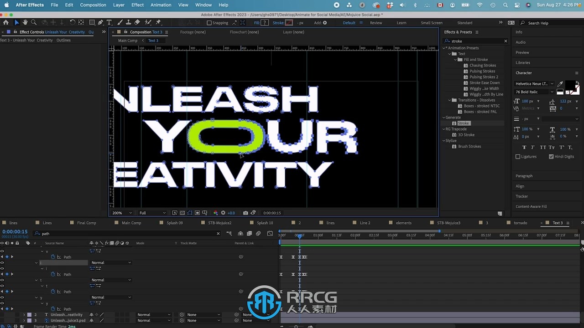
Task: Click the Character panel fill color swatch
Action: [570, 85]
